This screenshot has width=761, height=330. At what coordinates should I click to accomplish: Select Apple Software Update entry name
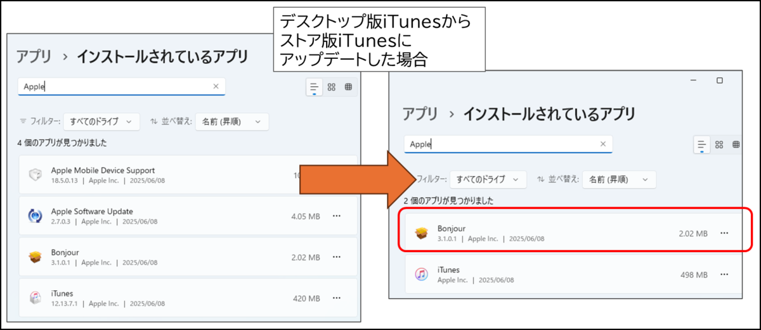92,211
